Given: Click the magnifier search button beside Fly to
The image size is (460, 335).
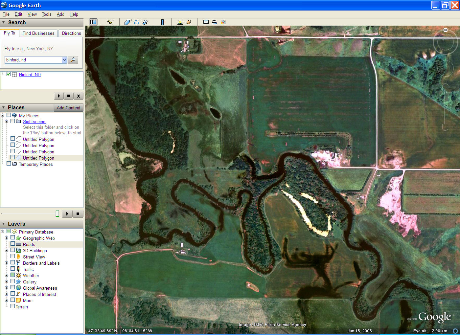Looking at the screenshot, I should (x=73, y=60).
